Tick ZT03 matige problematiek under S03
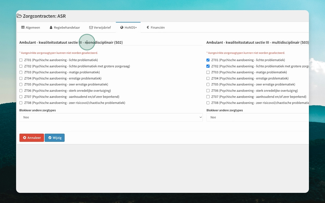 click(x=208, y=72)
